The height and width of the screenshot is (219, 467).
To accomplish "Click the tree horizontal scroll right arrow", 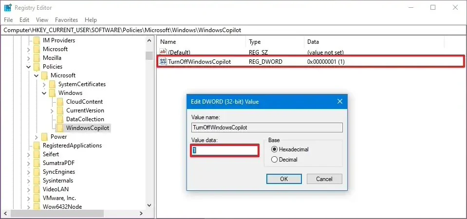I will [x=142, y=214].
